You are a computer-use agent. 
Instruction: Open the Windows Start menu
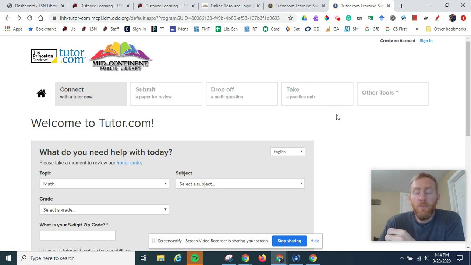[x=8, y=258]
